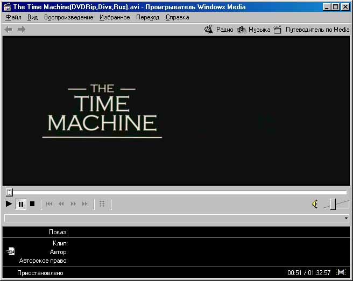Click the Музыка icon
This screenshot has height=281, width=353.
[241, 30]
